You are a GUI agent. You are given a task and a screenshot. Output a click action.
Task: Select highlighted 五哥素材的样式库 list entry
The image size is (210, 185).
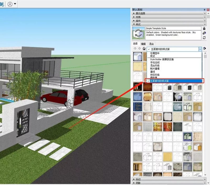[174, 81]
